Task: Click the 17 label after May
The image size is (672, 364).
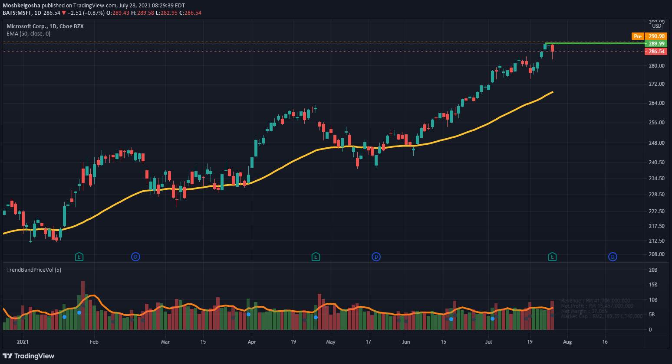Action: tap(368, 342)
